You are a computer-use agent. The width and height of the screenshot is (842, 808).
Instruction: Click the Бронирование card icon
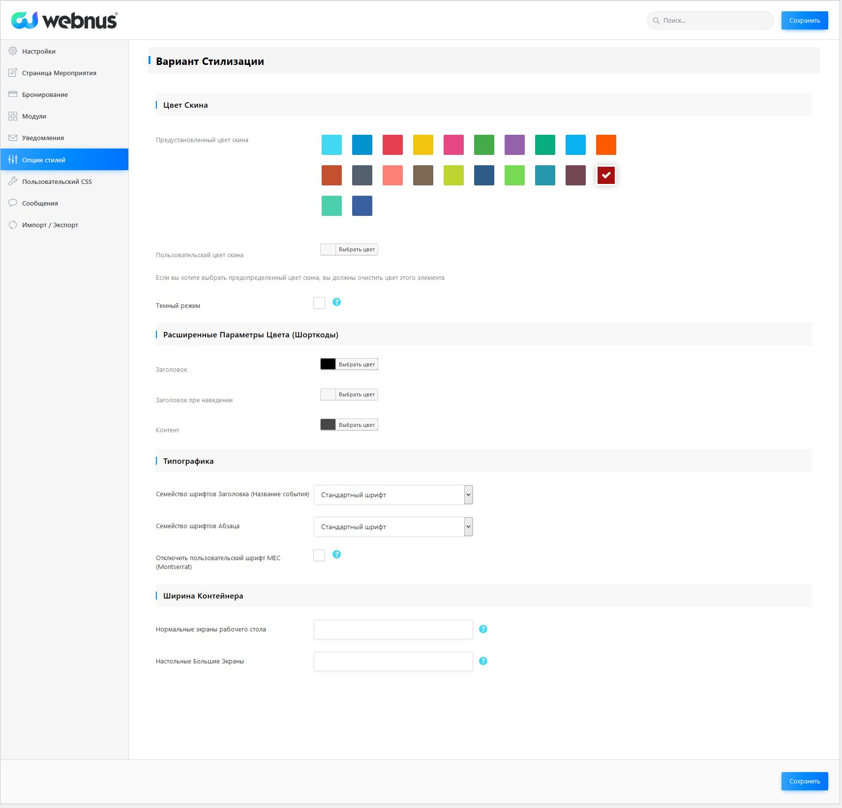point(13,94)
